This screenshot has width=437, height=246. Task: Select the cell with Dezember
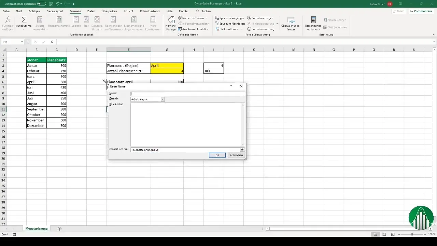pos(37,126)
